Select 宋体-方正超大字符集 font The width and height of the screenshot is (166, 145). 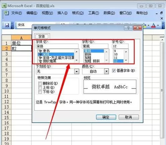[56, 58]
